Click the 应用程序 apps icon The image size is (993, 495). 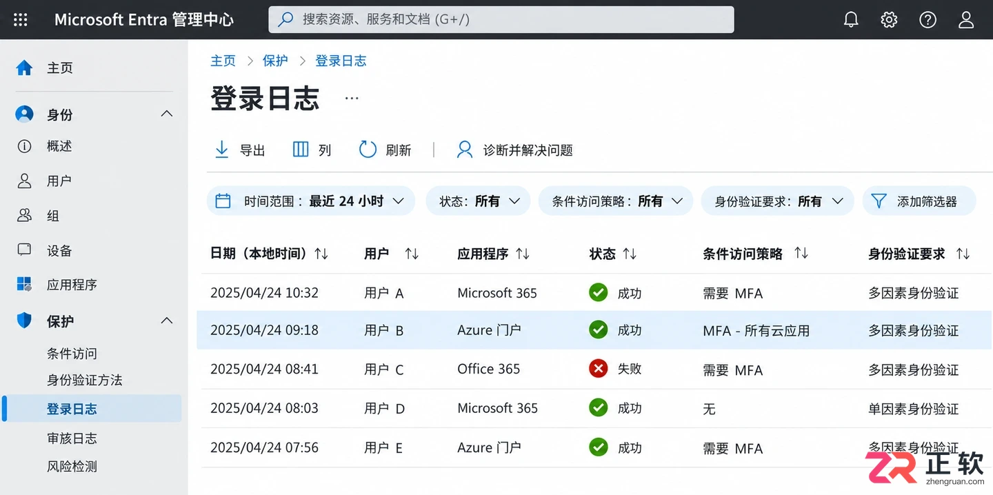coord(24,285)
